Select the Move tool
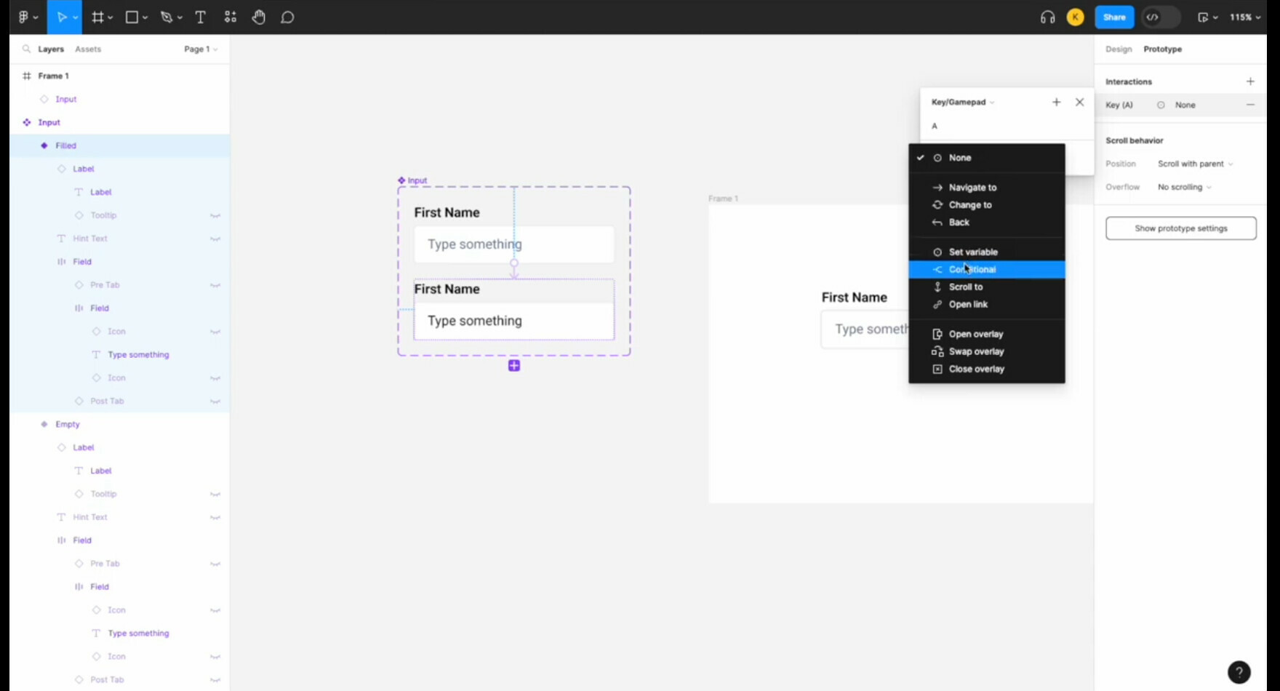Screen dimensions: 1280x691 (61, 17)
